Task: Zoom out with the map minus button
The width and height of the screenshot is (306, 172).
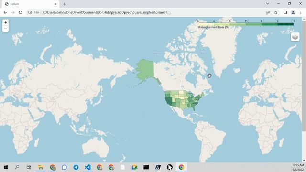Action: [x=5, y=29]
